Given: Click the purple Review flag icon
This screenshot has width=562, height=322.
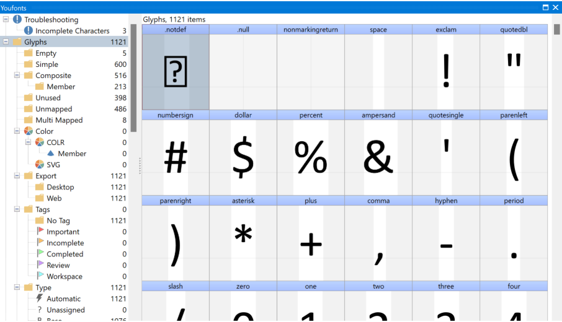Looking at the screenshot, I should [x=40, y=265].
